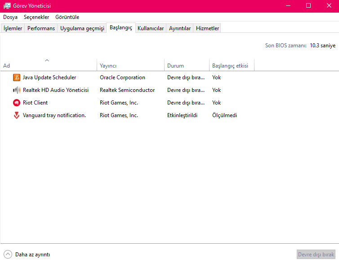Click the Vanguard tray notification icon
Screen dimensions: 339x264
coord(17,115)
